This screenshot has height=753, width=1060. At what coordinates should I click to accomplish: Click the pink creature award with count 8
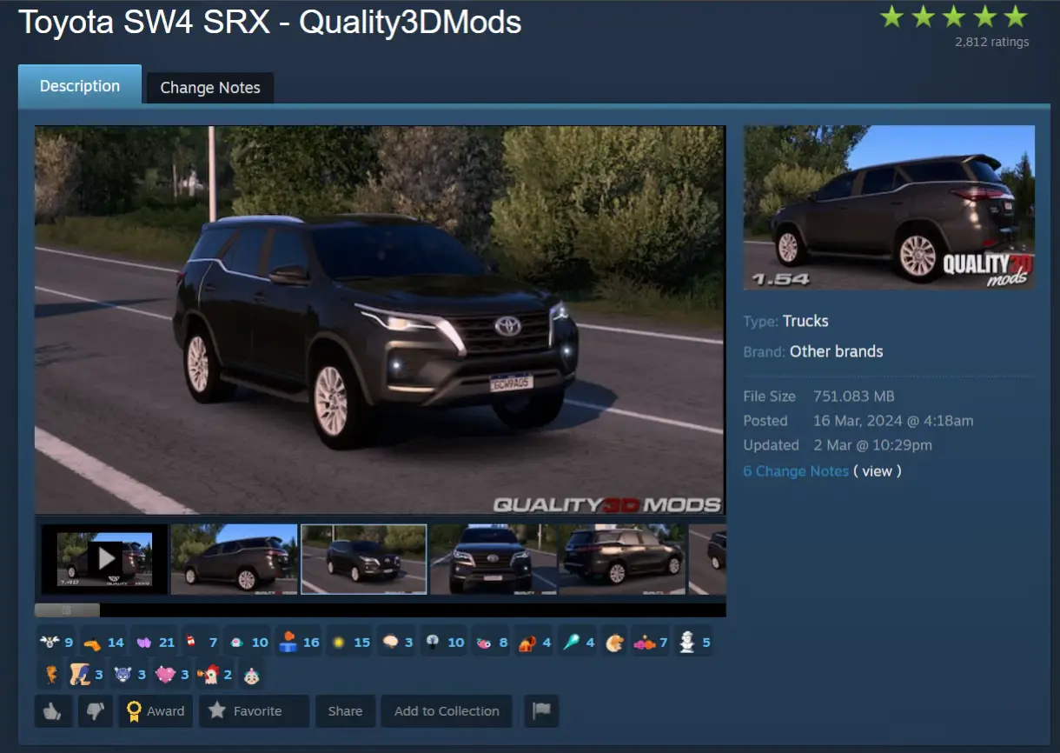pyautogui.click(x=491, y=643)
